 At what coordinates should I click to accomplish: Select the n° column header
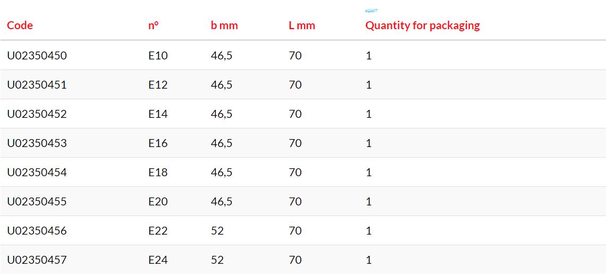(154, 25)
